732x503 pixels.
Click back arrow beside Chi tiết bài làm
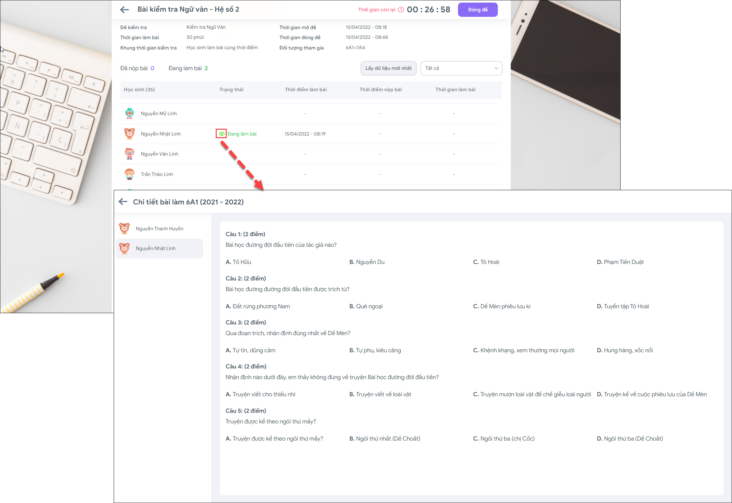tap(123, 202)
